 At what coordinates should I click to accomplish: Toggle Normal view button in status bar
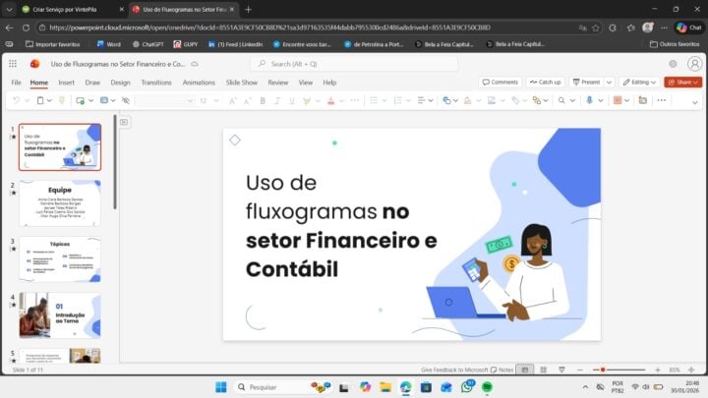click(x=527, y=370)
